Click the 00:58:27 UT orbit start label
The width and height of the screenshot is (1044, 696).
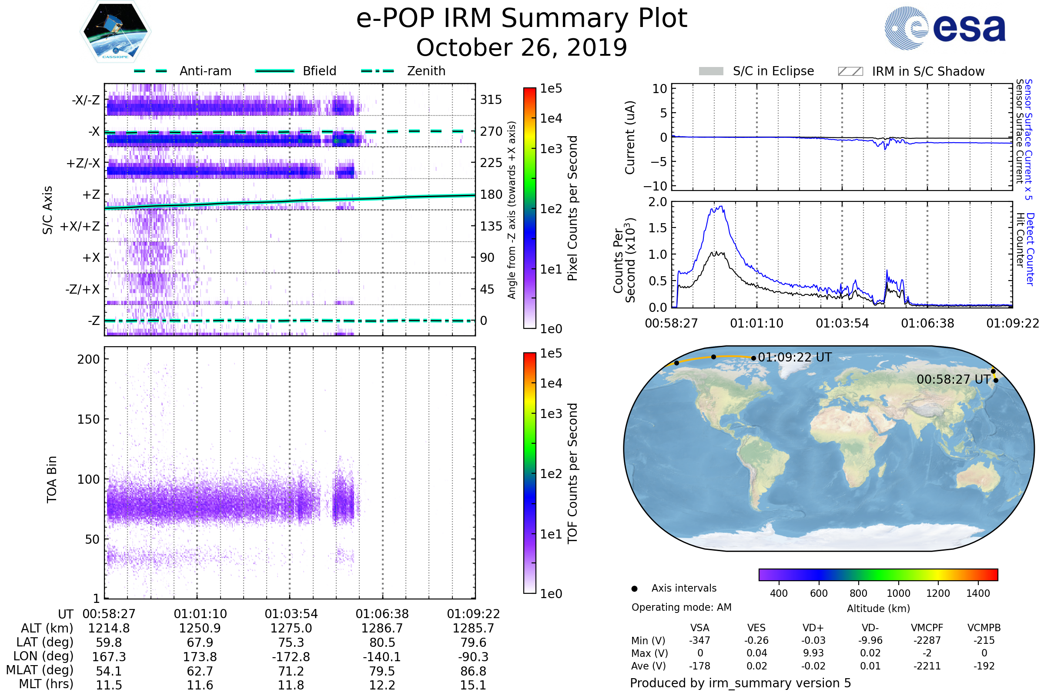[x=954, y=379]
